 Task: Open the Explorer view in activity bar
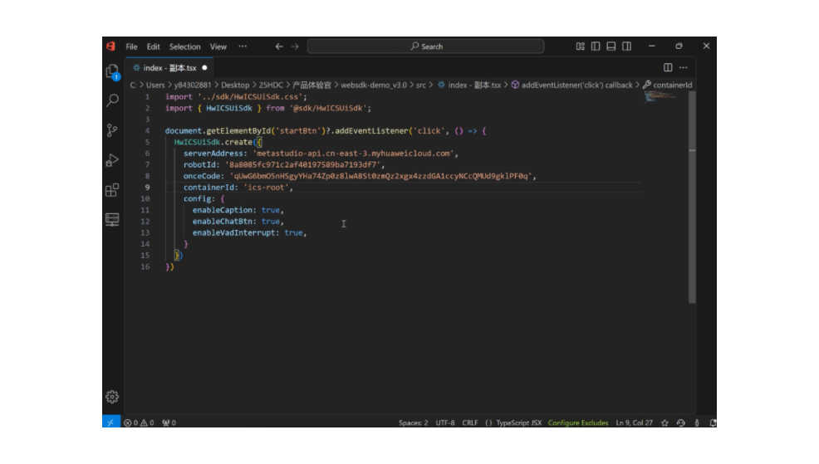pos(112,72)
